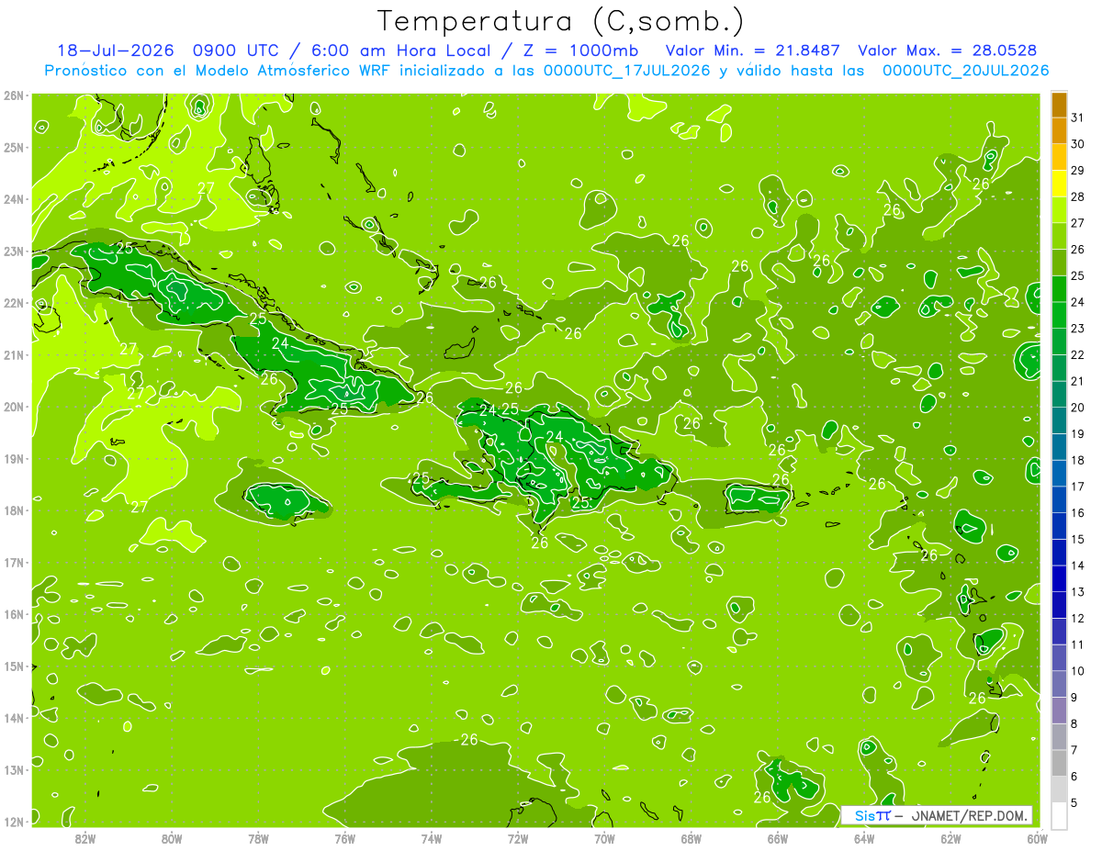The width and height of the screenshot is (1102, 851).
Task: Click the legend value '31'
Action: click(1077, 118)
